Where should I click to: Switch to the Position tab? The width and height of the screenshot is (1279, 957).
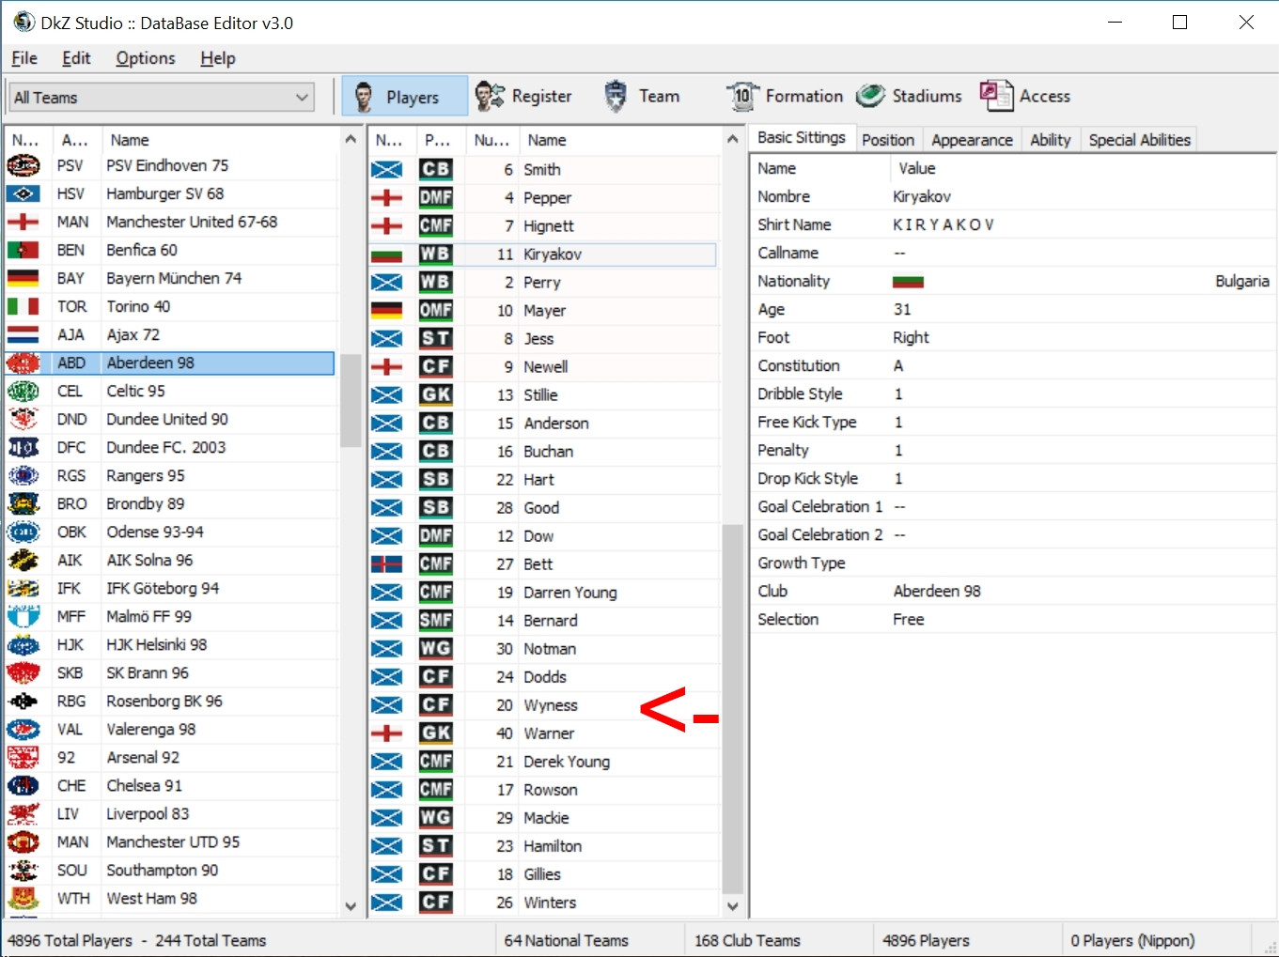tap(888, 140)
